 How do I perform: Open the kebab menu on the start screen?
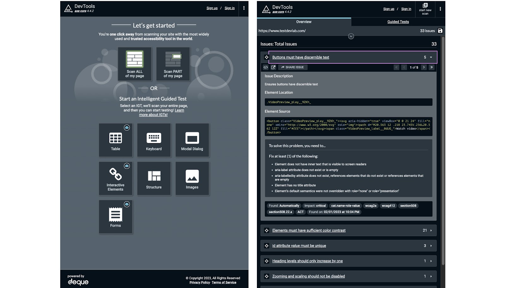244,8
